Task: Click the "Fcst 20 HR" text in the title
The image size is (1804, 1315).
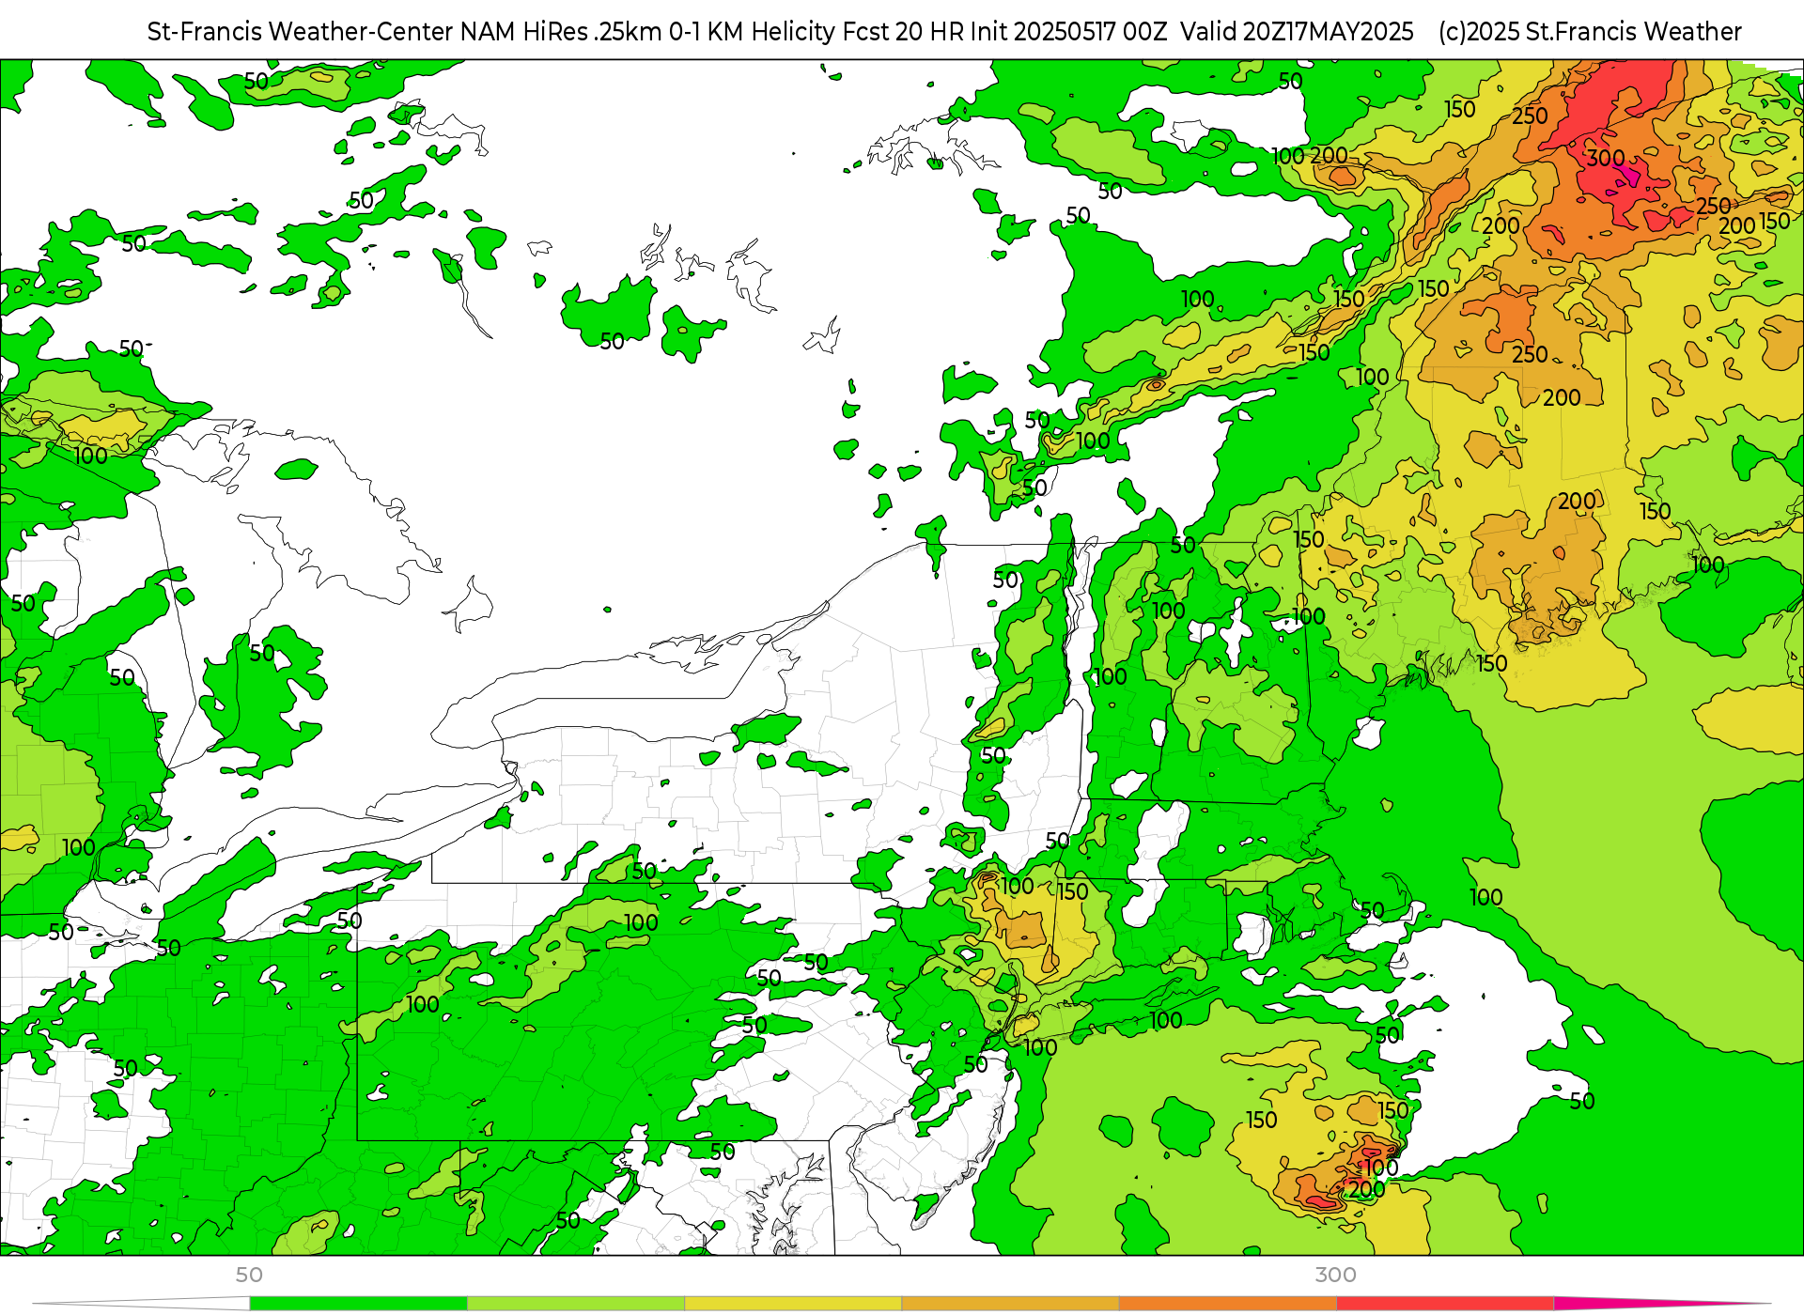Action: (x=903, y=32)
